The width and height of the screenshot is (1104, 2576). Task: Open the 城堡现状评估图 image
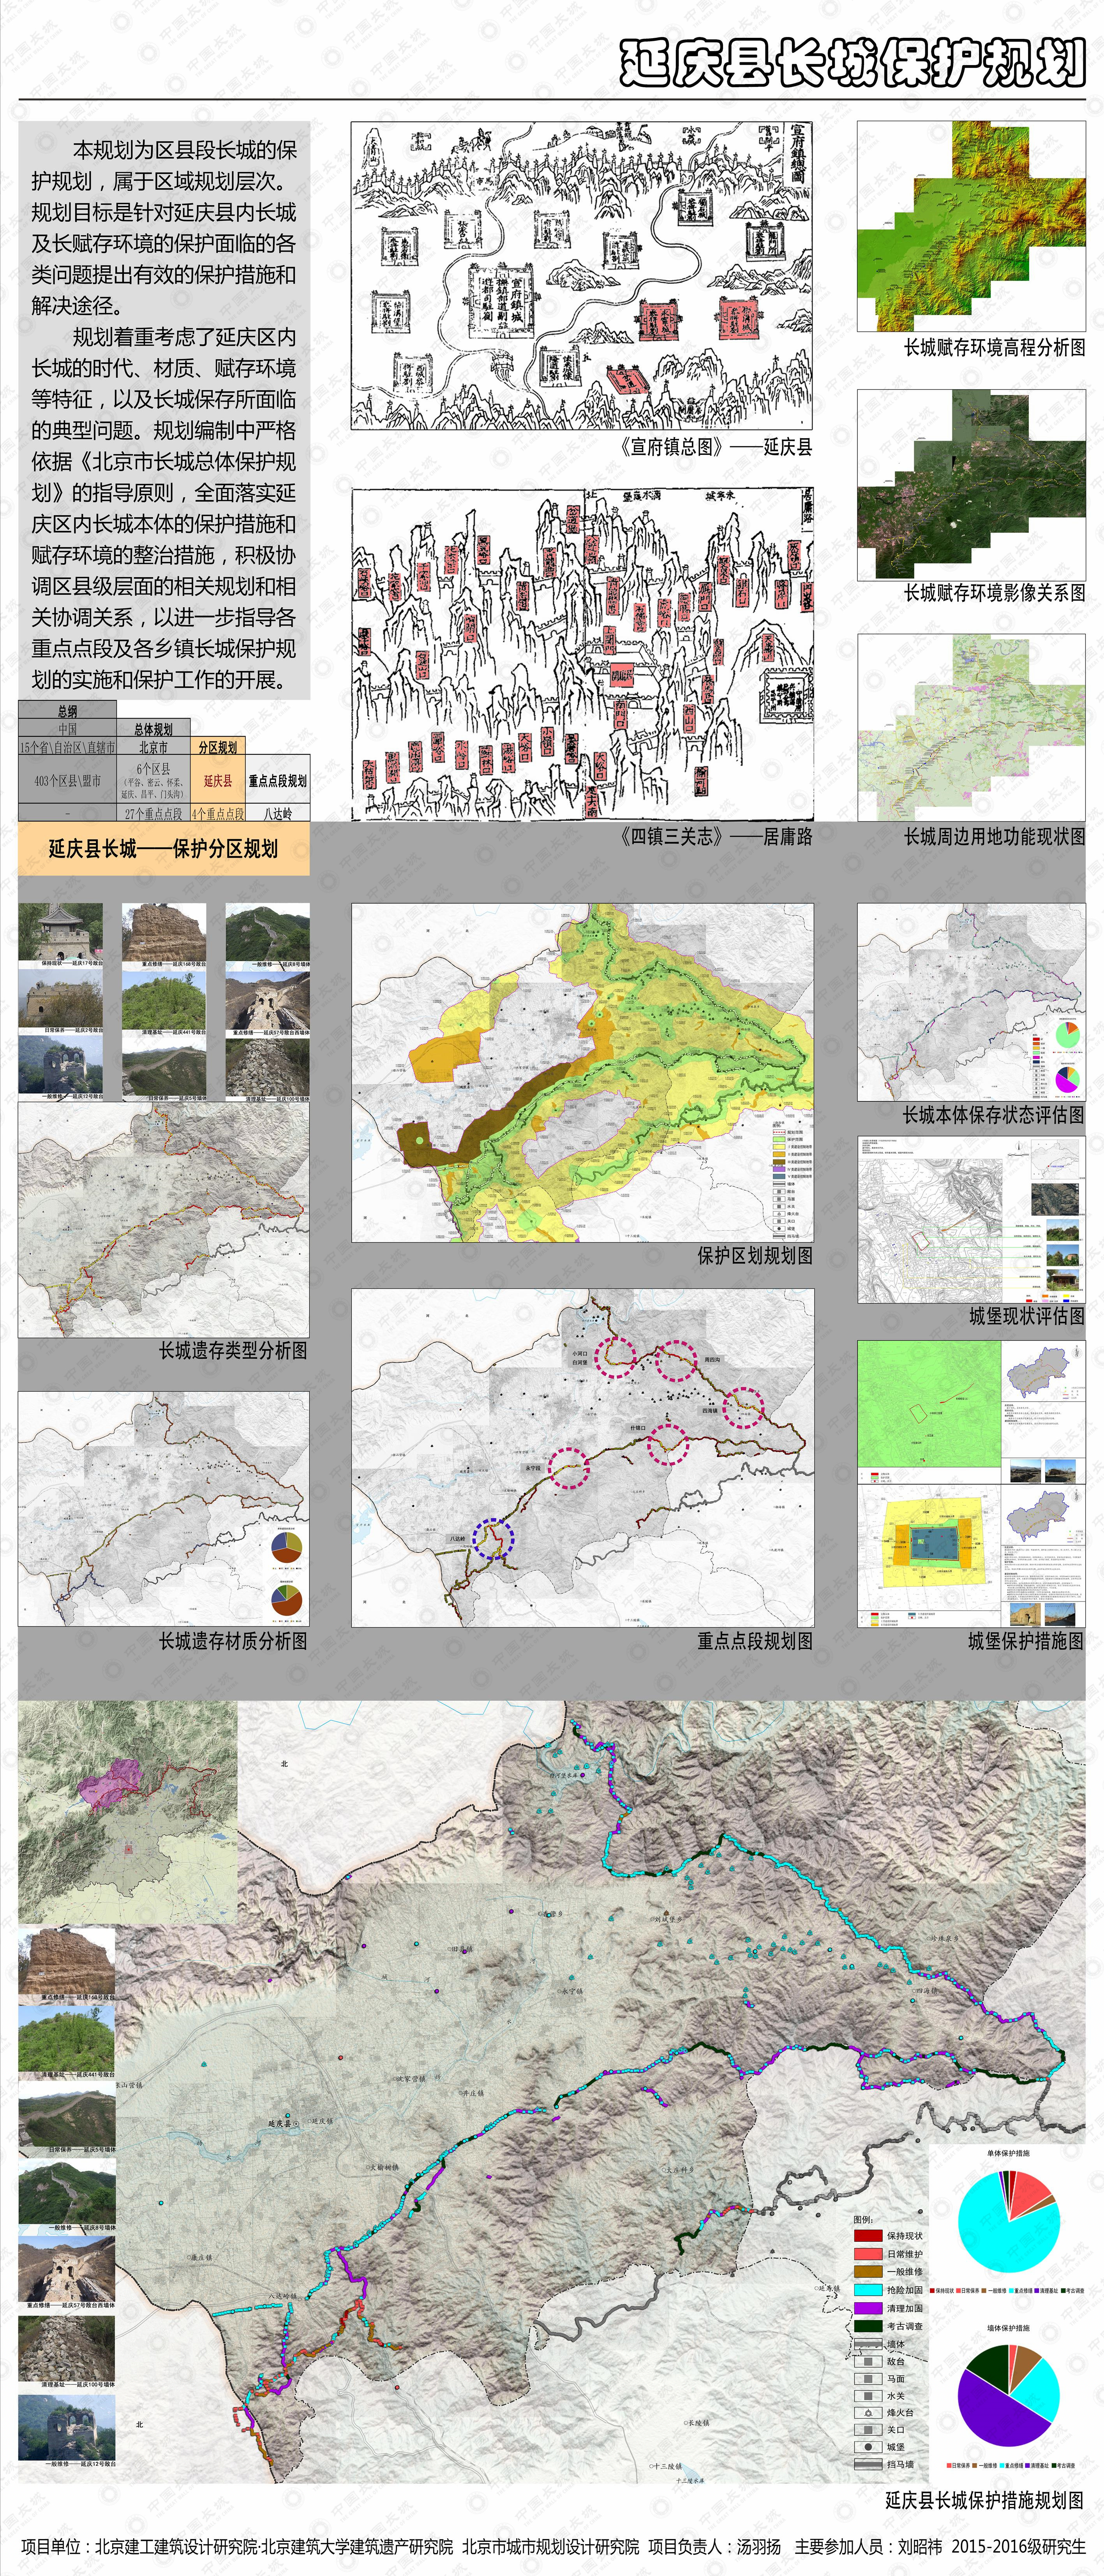click(x=971, y=1220)
